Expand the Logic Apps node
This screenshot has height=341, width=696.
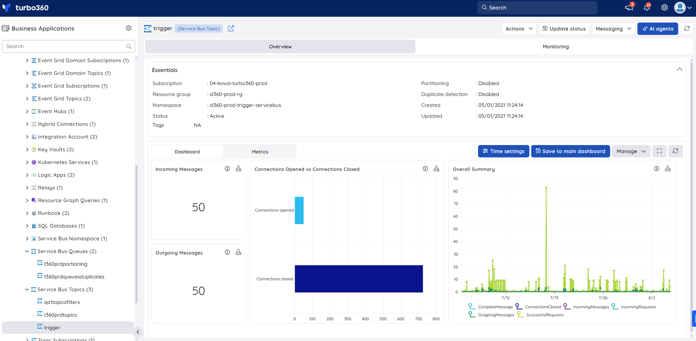tap(27, 175)
